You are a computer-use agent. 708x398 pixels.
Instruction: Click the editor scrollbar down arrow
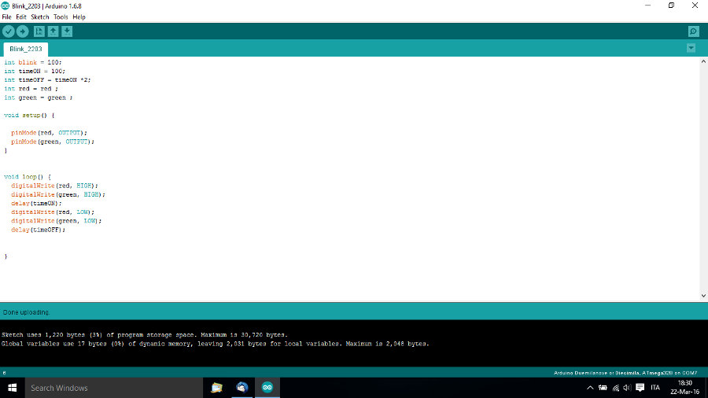[703, 296]
